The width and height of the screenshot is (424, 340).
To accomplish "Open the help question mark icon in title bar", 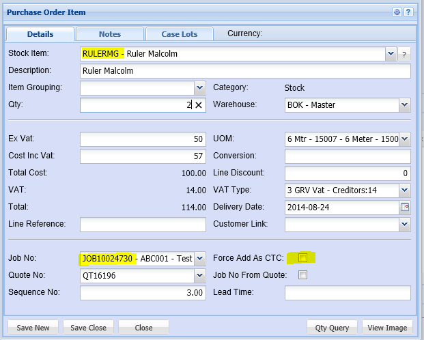I will pyautogui.click(x=408, y=12).
